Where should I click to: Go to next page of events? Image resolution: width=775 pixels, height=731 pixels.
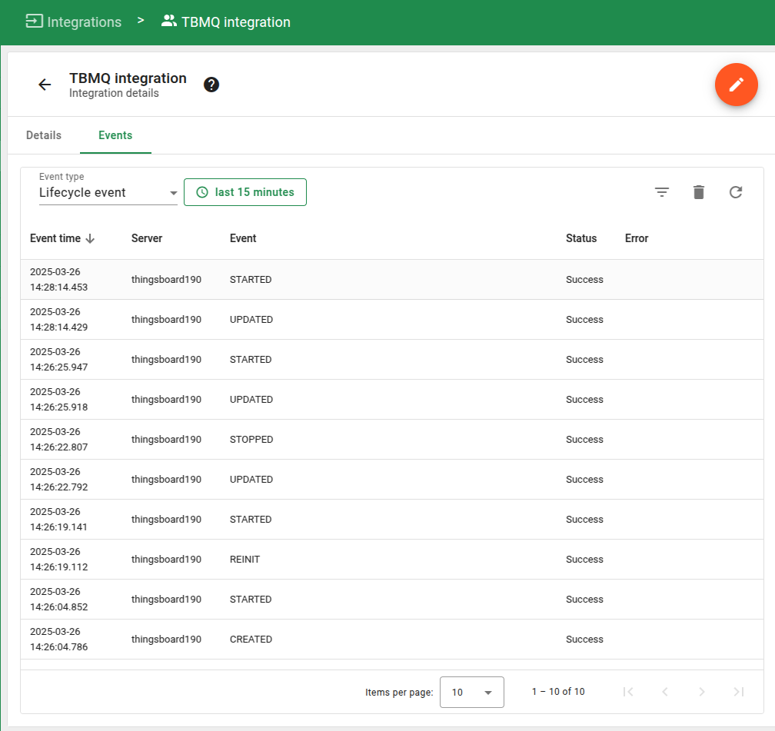702,692
